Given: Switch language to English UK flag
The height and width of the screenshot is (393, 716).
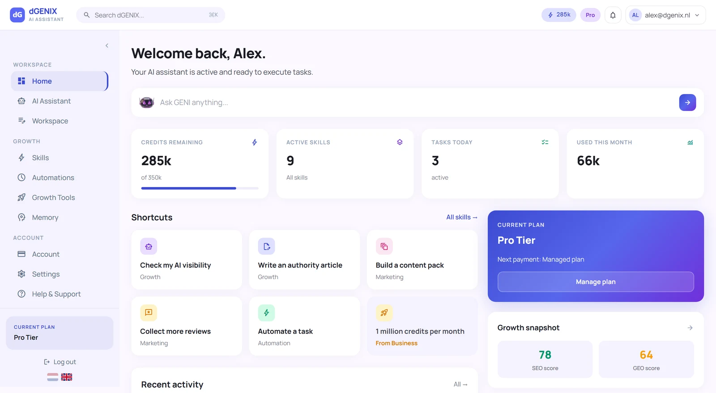Looking at the screenshot, I should (x=67, y=377).
